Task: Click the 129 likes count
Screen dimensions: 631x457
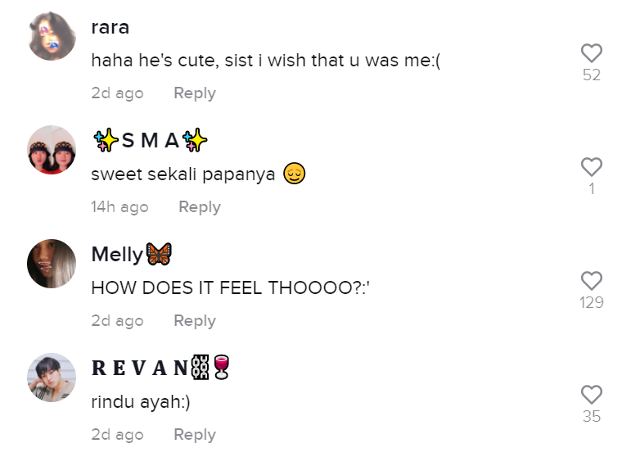Action: pos(591,303)
